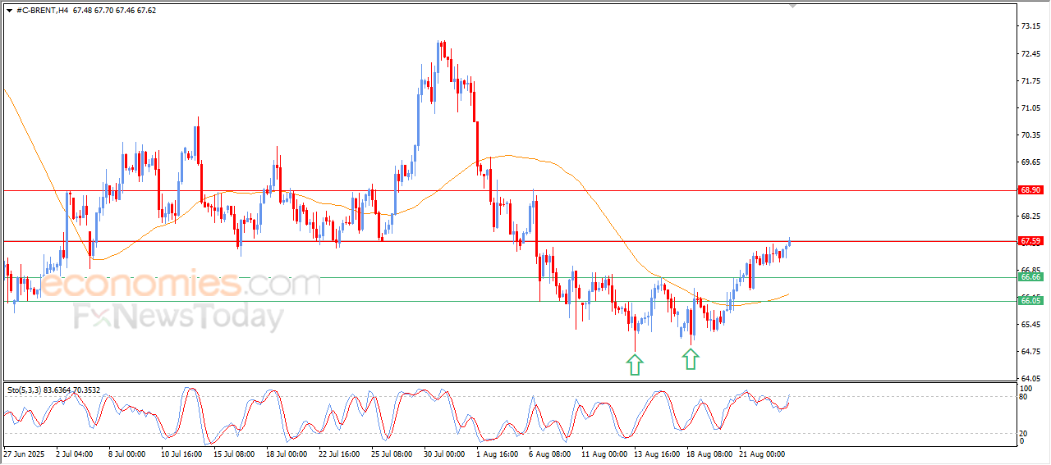Click the green 66.05 price level tag

(x=1030, y=301)
